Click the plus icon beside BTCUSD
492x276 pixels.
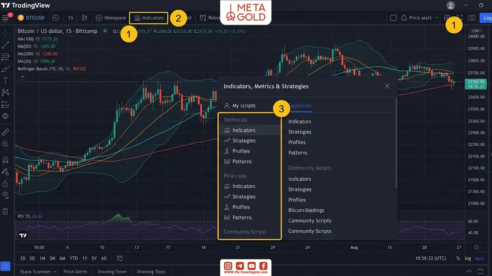(56, 18)
